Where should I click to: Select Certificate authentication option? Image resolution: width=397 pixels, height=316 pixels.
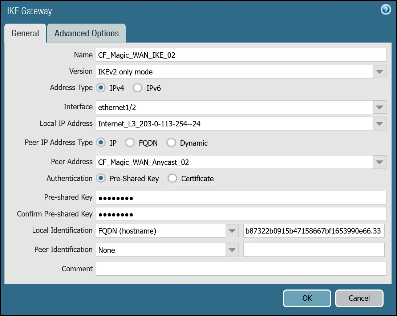click(x=172, y=178)
